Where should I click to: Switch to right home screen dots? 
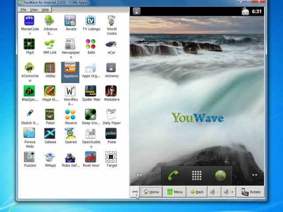click(x=255, y=175)
